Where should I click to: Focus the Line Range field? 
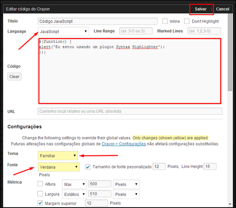[136, 31]
